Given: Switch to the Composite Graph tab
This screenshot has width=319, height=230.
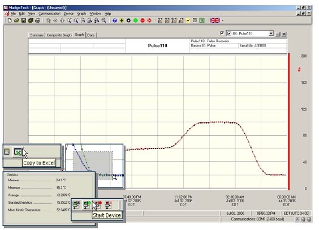Looking at the screenshot, I should point(59,35).
